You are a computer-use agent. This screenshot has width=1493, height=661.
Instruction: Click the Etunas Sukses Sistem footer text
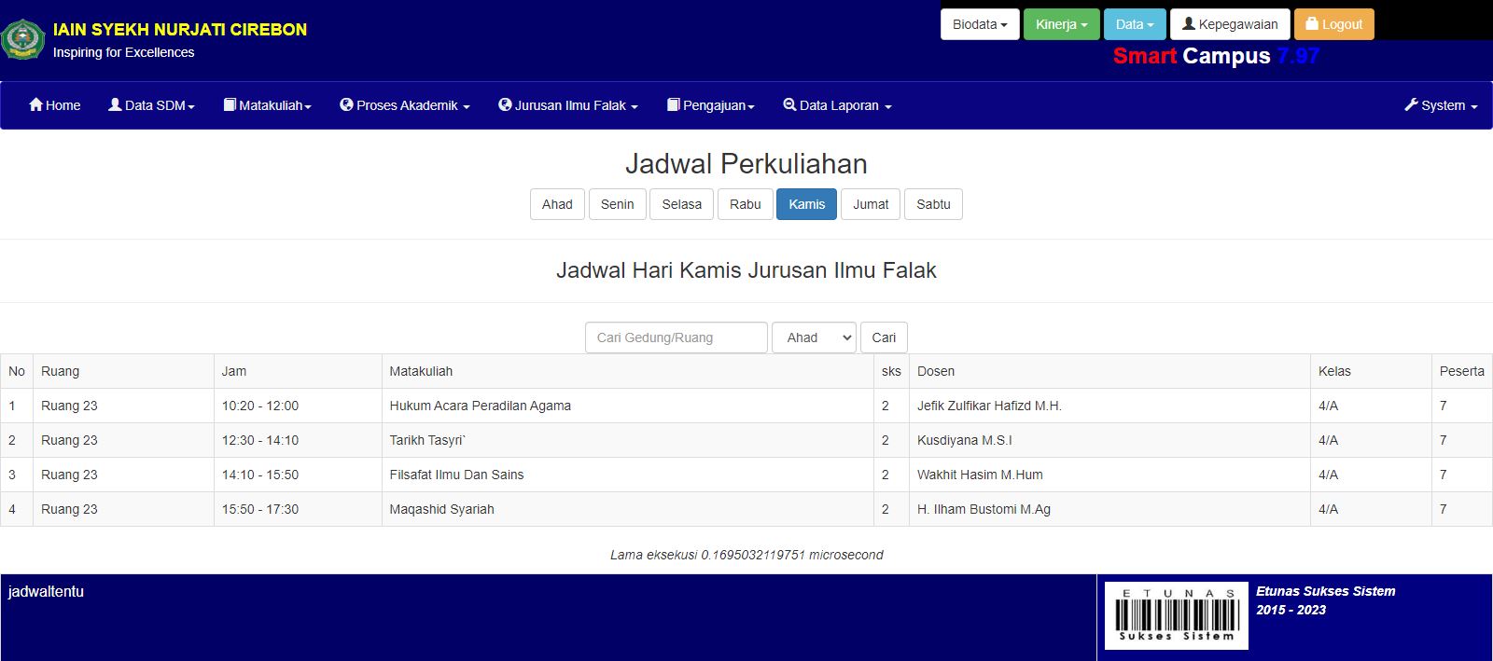(1325, 591)
